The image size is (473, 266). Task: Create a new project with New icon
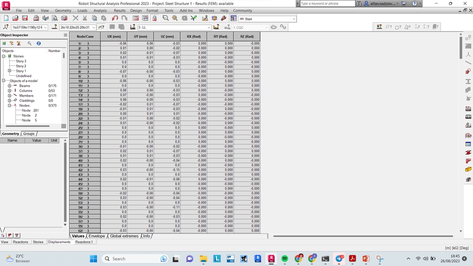click(x=6, y=18)
